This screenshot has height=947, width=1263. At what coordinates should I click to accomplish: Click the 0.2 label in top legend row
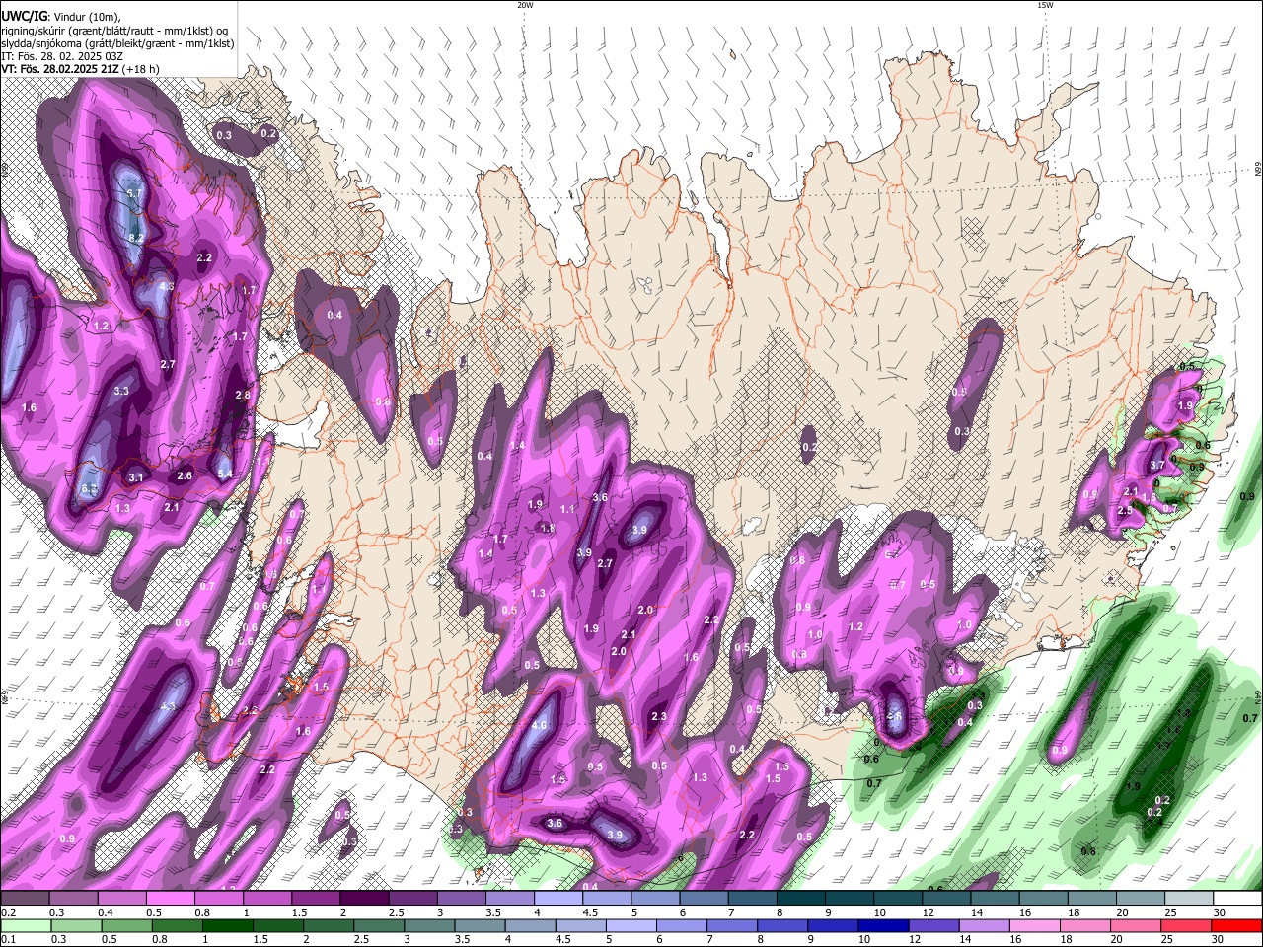click(x=8, y=912)
